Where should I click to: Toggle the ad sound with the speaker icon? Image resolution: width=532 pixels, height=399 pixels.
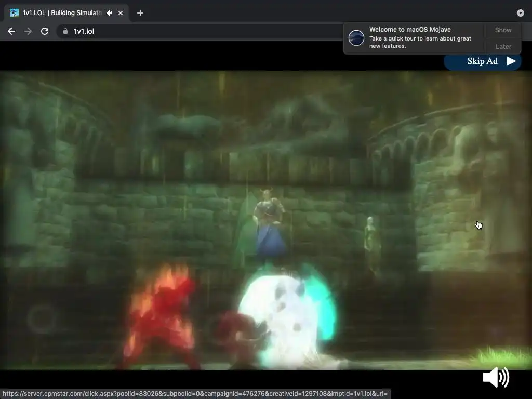point(496,377)
